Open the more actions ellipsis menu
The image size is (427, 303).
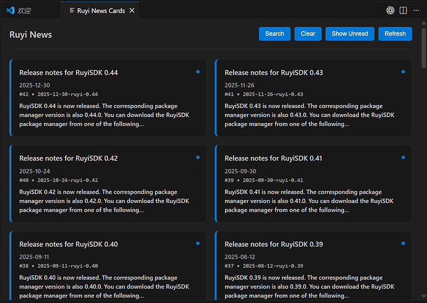[416, 11]
